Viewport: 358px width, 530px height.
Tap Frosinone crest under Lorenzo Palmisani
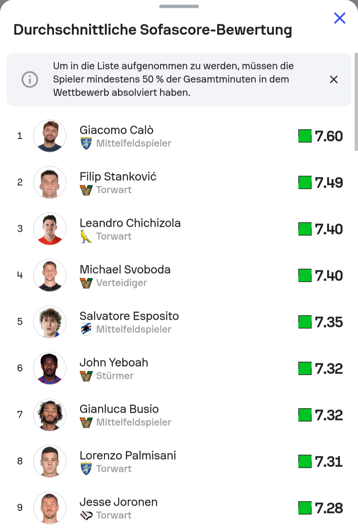(86, 469)
